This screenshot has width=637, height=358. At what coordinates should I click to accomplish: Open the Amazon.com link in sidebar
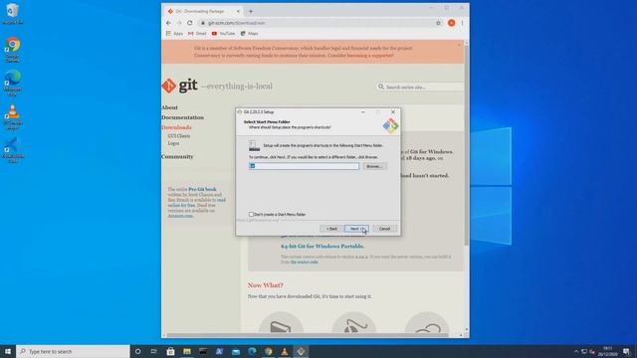pos(180,216)
